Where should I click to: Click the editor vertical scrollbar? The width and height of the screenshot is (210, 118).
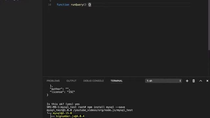209,25
